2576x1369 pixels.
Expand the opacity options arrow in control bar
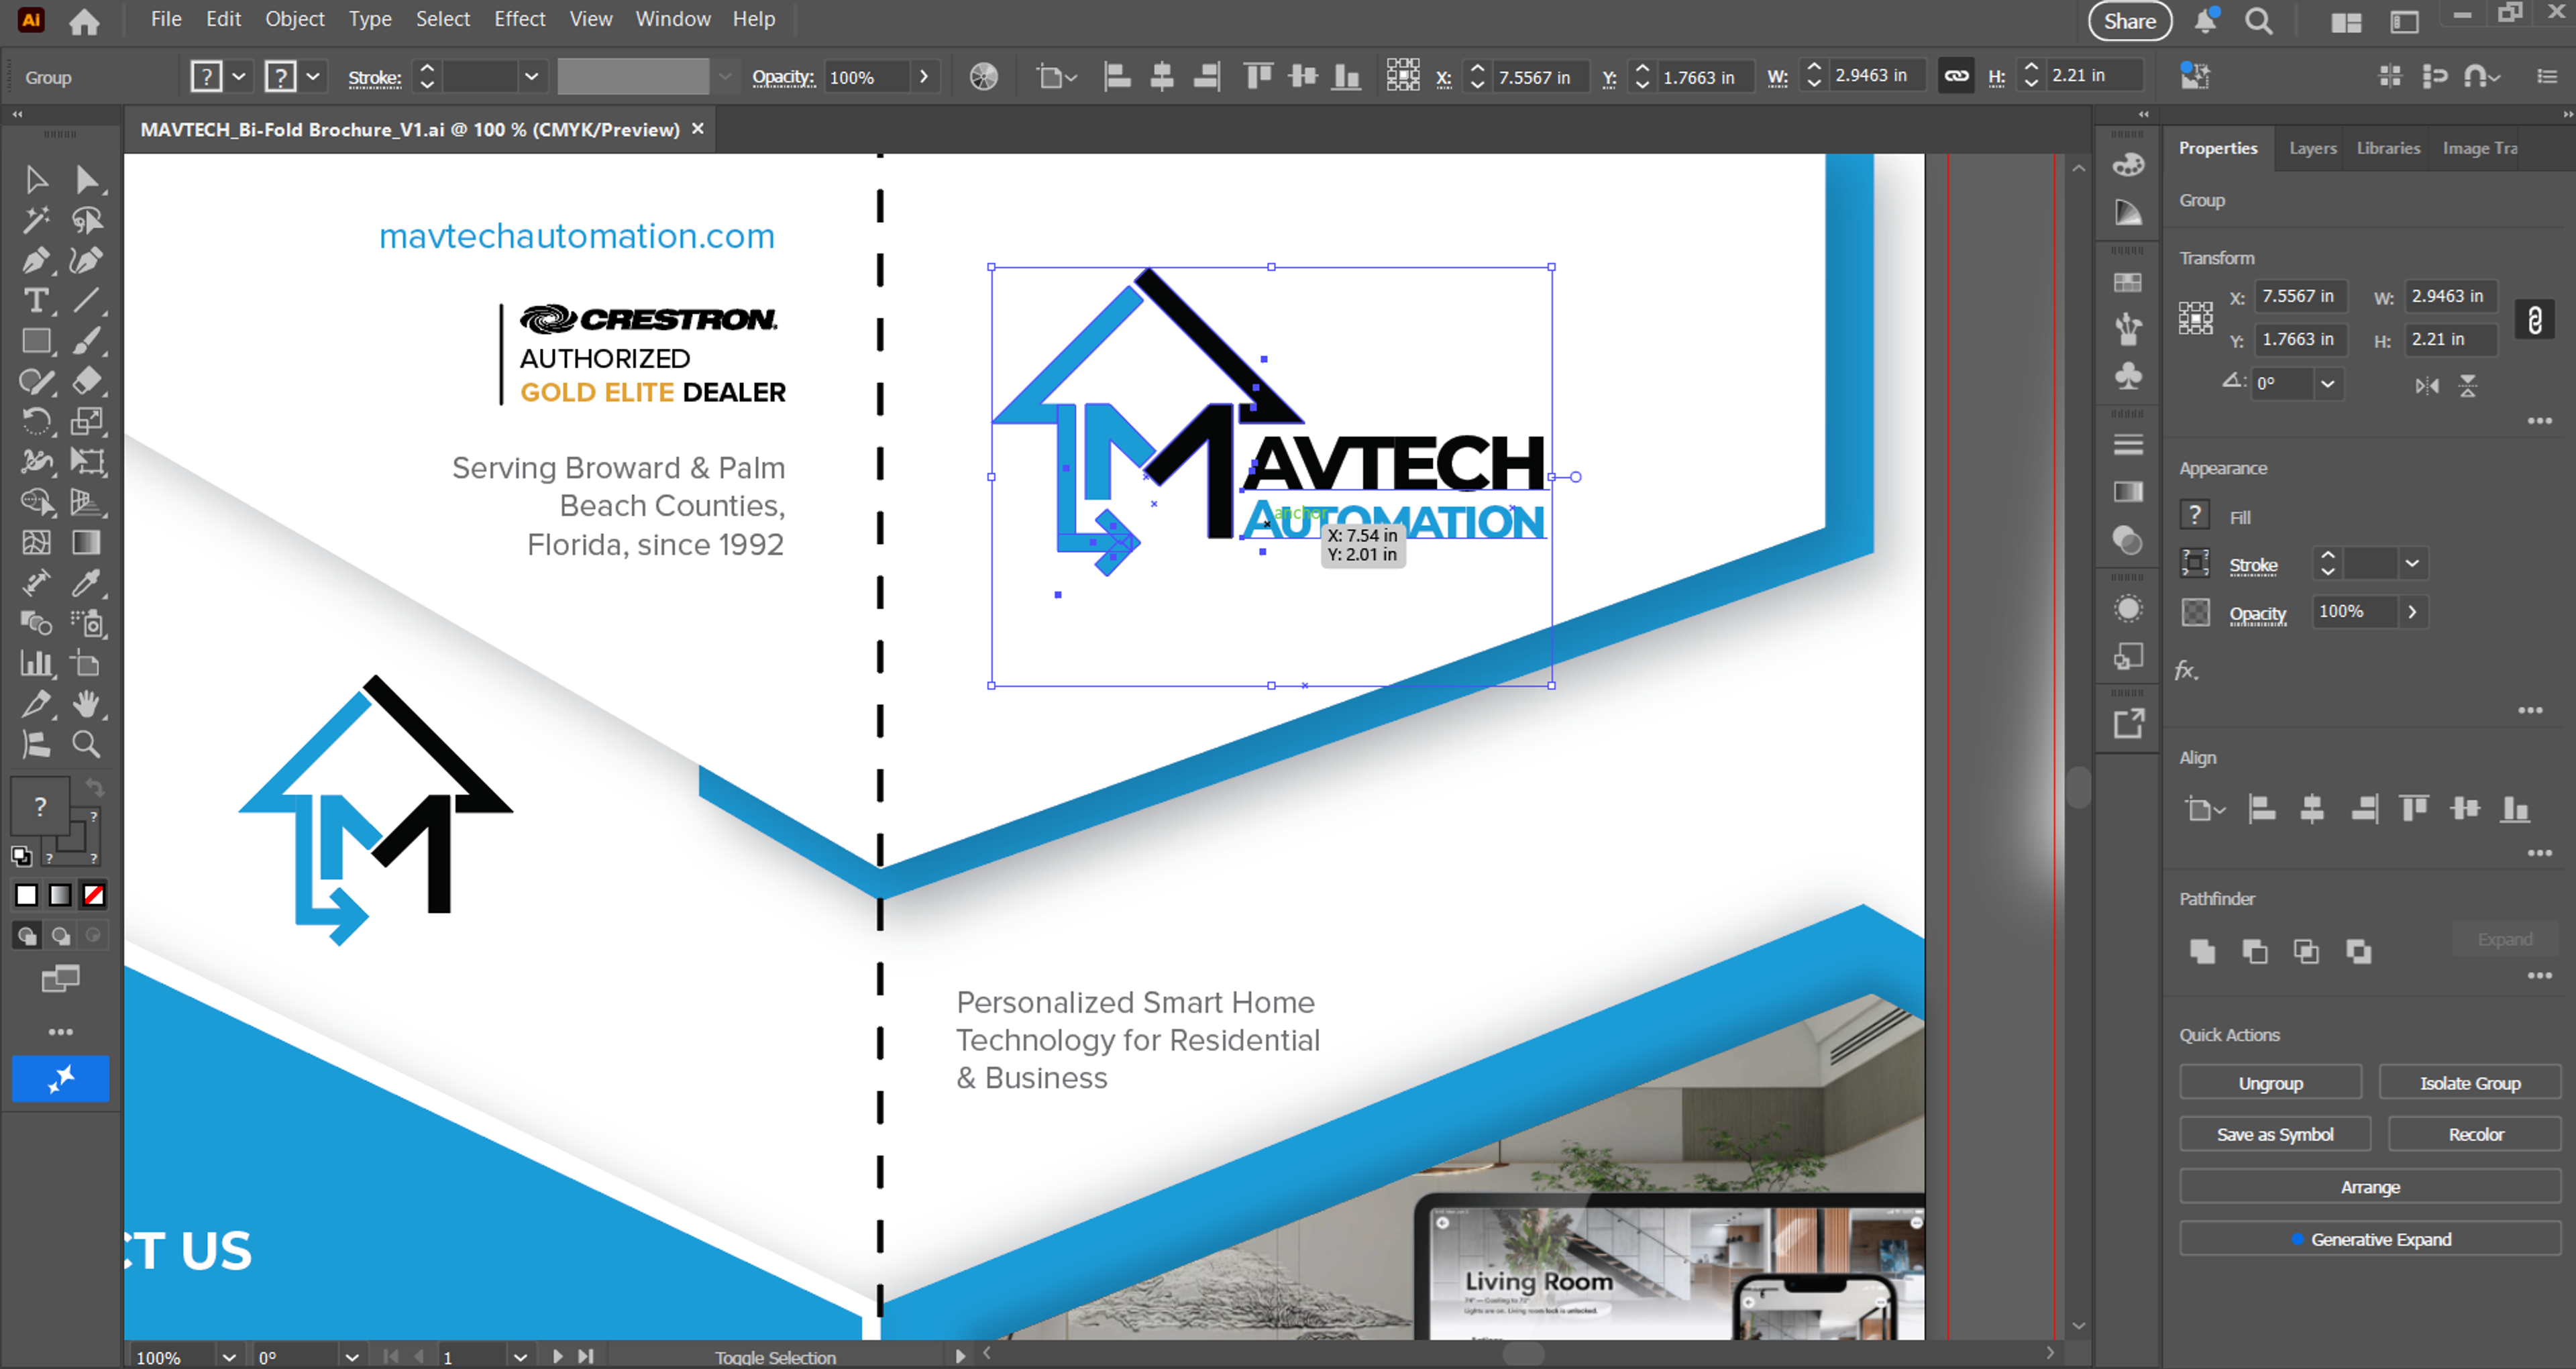(x=924, y=77)
